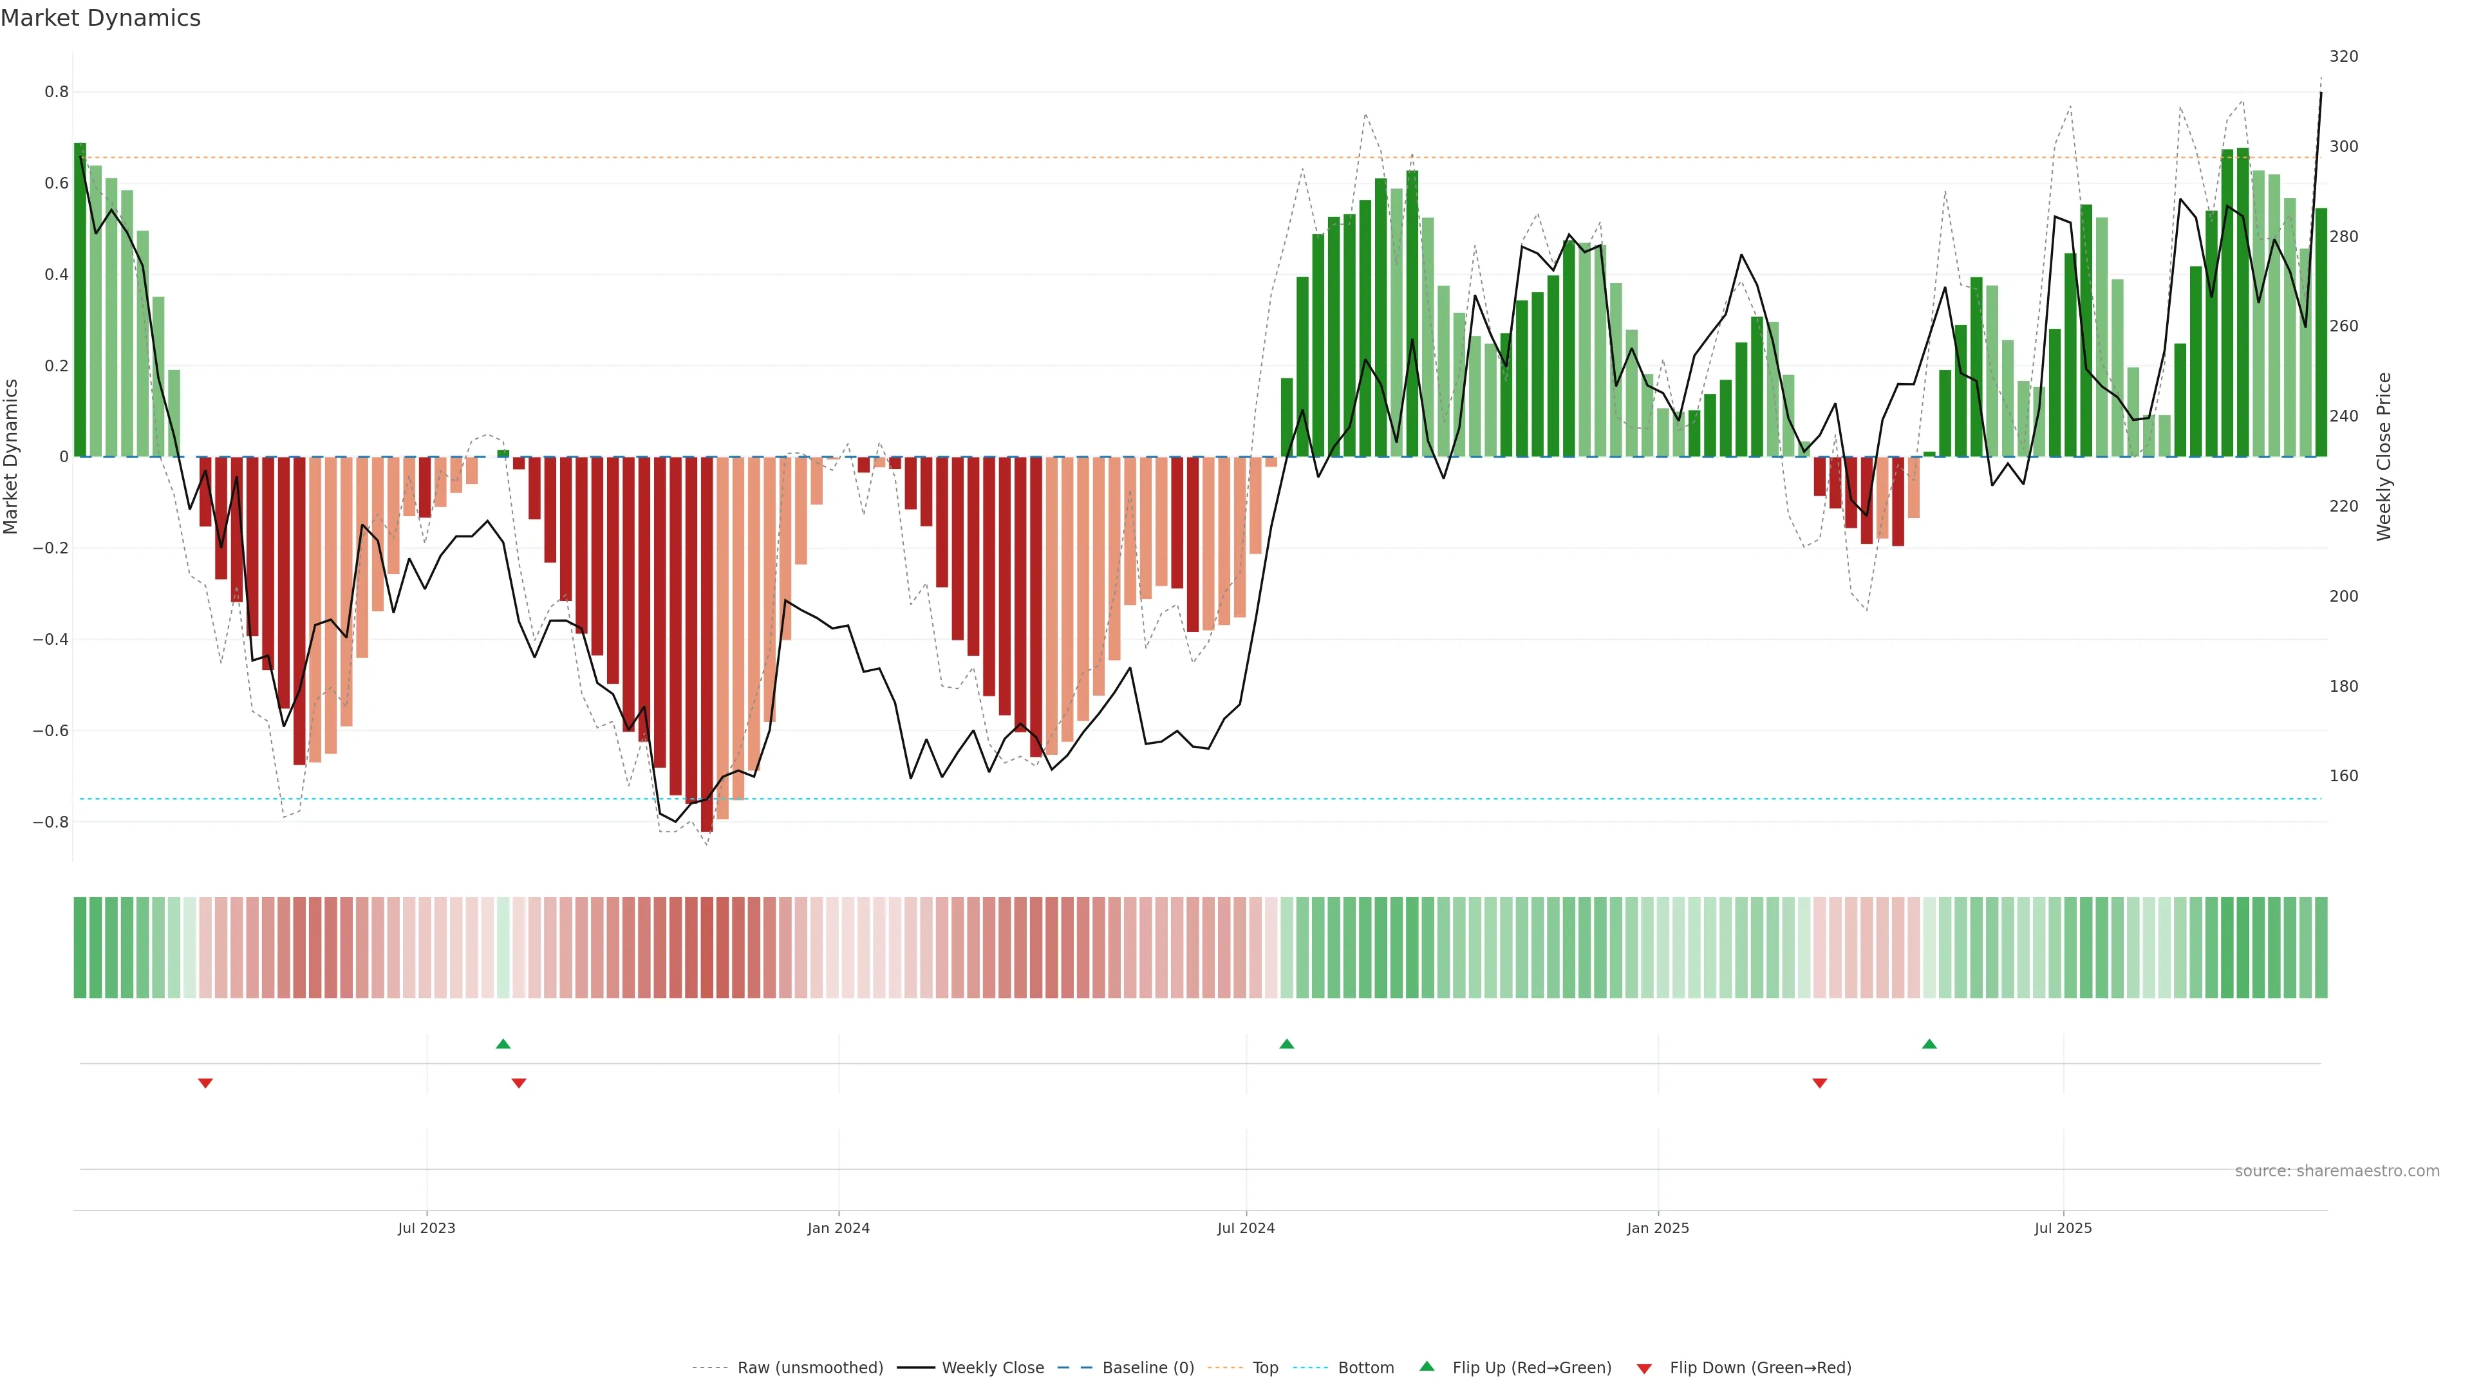Click the Jul 2024 x-axis label

click(x=1246, y=1228)
